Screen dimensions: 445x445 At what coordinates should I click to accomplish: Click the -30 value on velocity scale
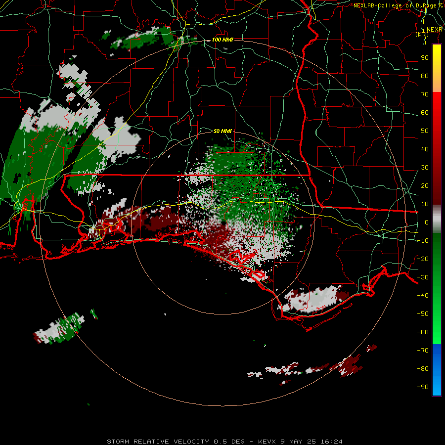pyautogui.click(x=423, y=277)
